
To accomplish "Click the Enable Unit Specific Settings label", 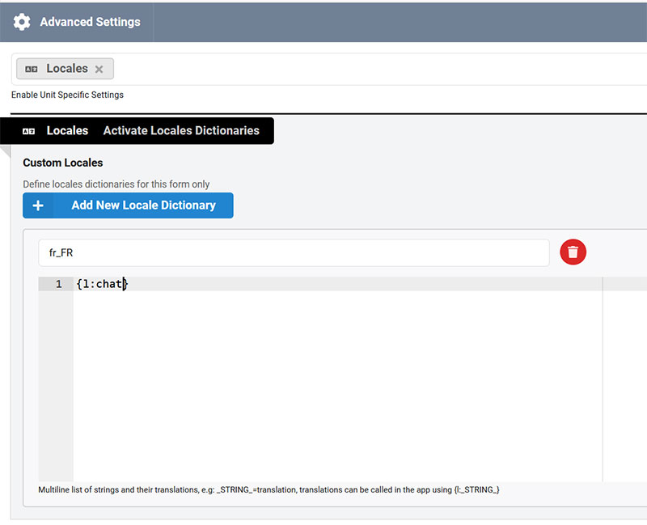I will 67,95.
